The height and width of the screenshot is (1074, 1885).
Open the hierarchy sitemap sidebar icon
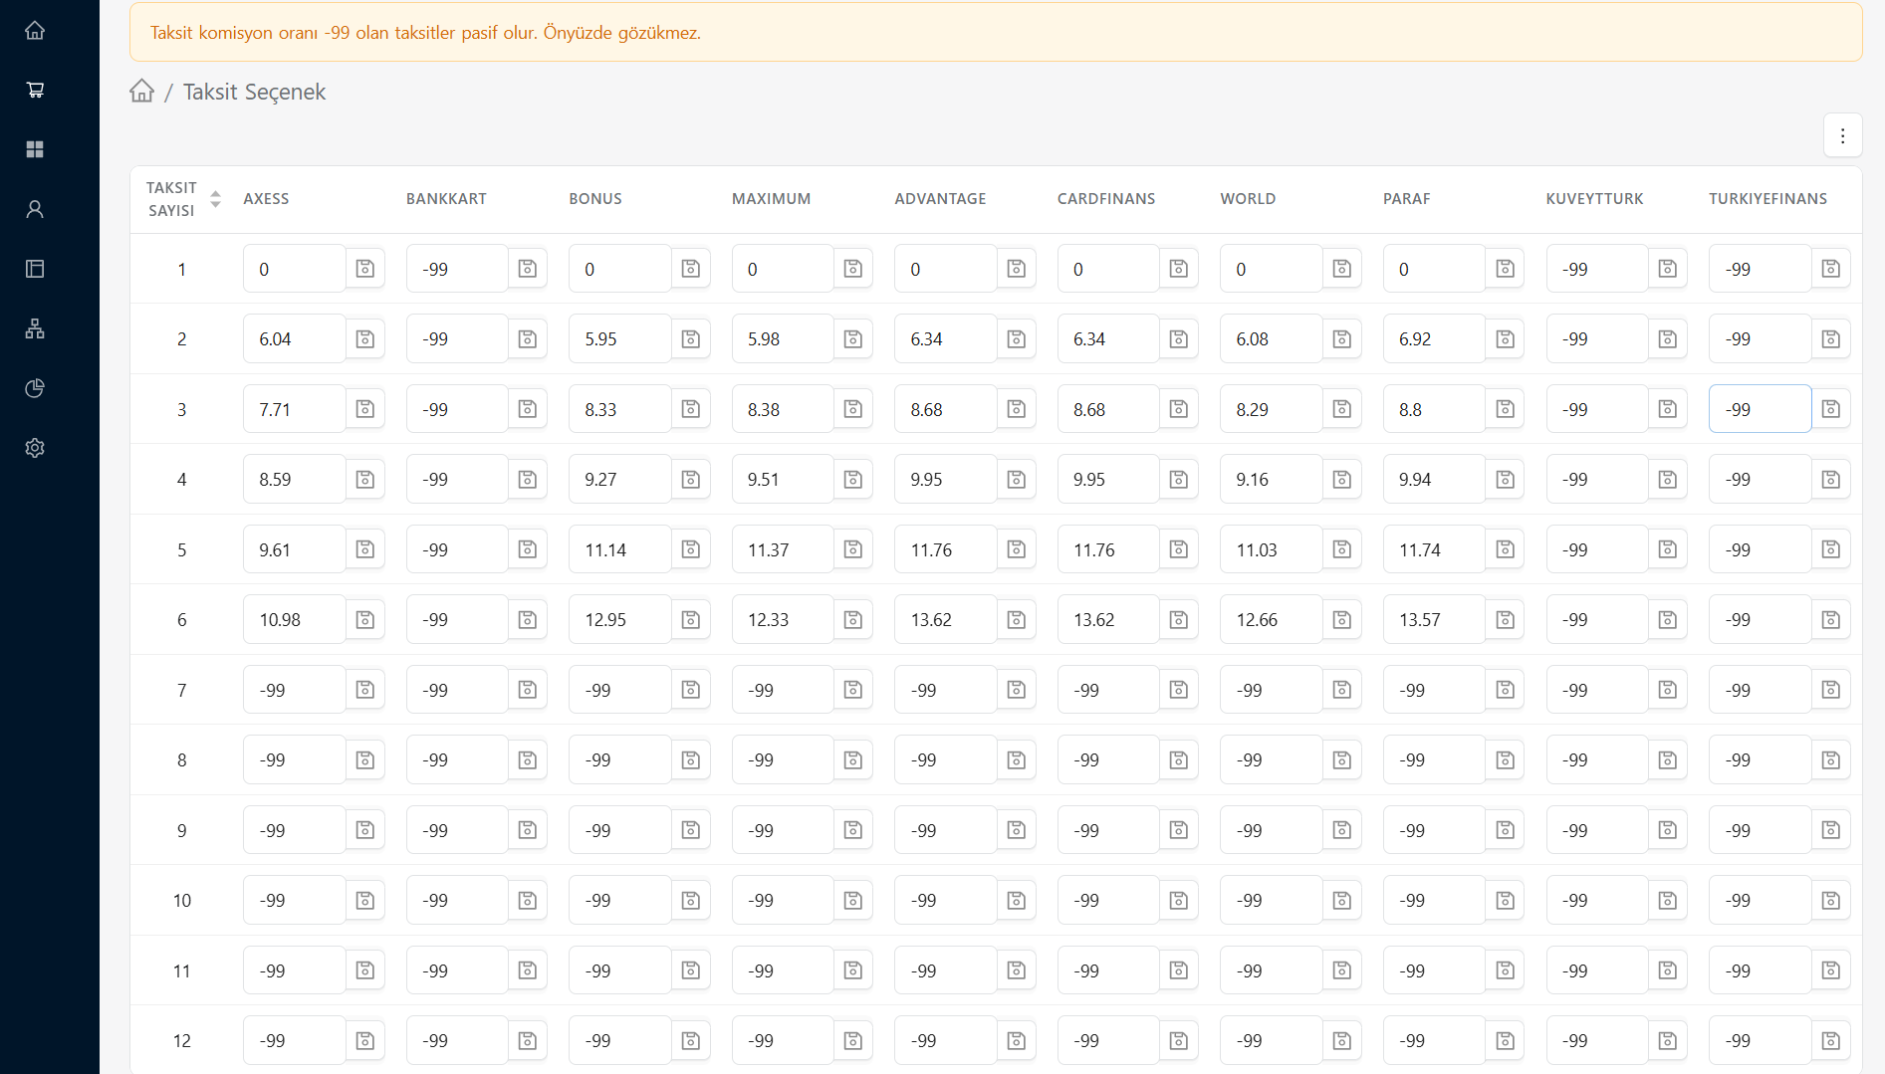pyautogui.click(x=35, y=328)
